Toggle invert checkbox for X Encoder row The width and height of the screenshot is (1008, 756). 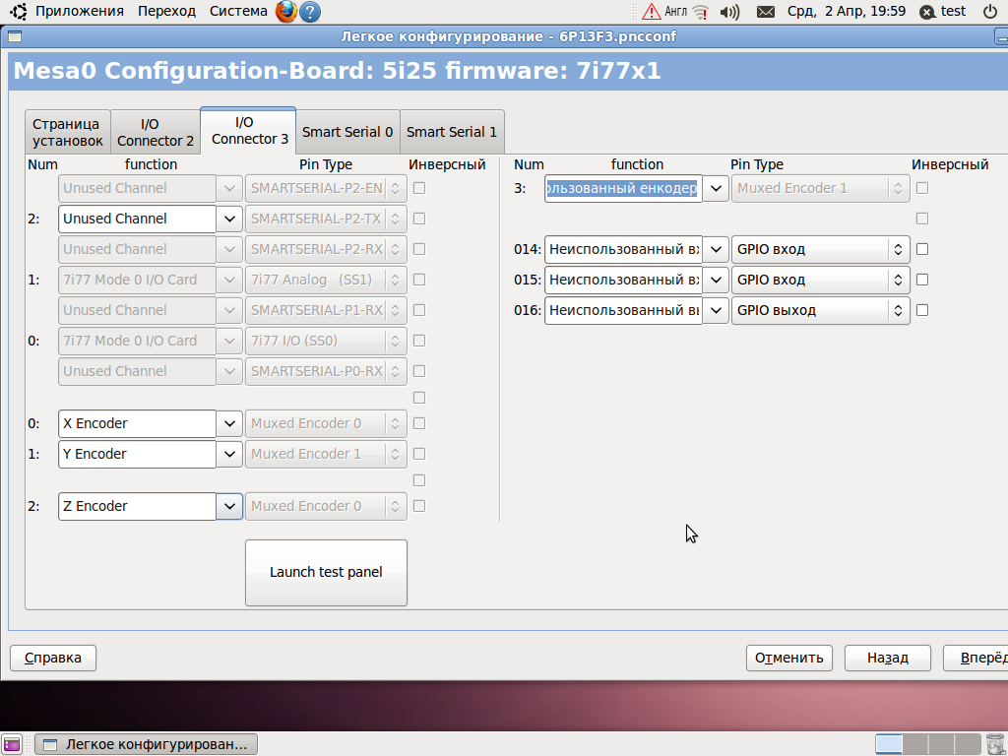point(419,423)
